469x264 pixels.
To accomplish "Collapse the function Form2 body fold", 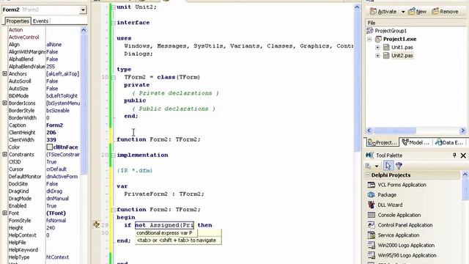I will [x=114, y=210].
